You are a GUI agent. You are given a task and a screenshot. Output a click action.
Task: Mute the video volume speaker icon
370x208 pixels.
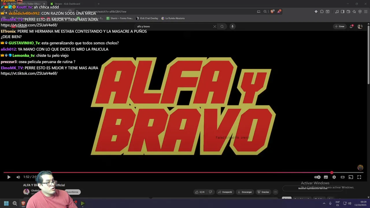point(18,177)
